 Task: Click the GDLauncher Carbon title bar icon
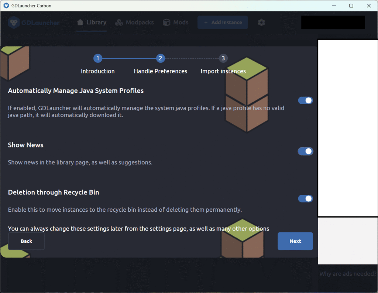click(x=6, y=6)
